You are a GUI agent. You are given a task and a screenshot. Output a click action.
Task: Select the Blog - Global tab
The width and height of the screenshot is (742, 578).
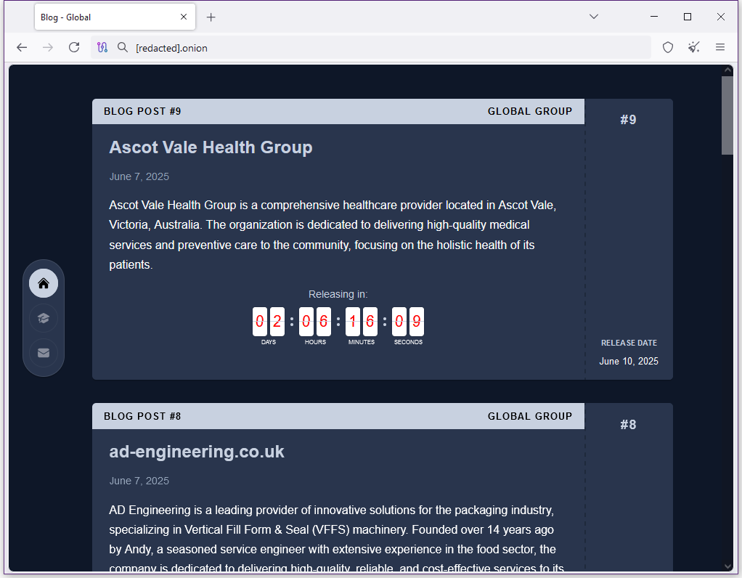(115, 17)
